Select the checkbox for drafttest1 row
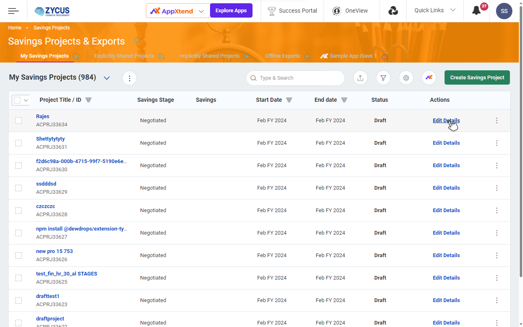Image resolution: width=523 pixels, height=327 pixels. [18, 300]
